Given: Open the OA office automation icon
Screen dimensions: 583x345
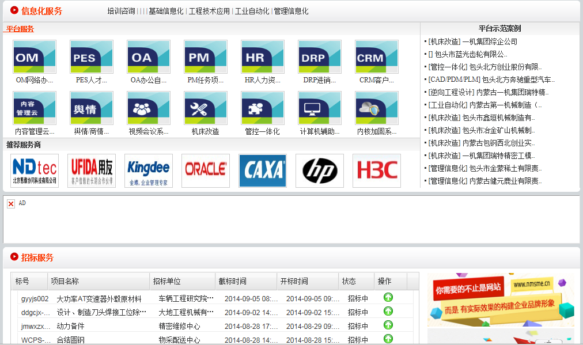Looking at the screenshot, I should [x=149, y=57].
